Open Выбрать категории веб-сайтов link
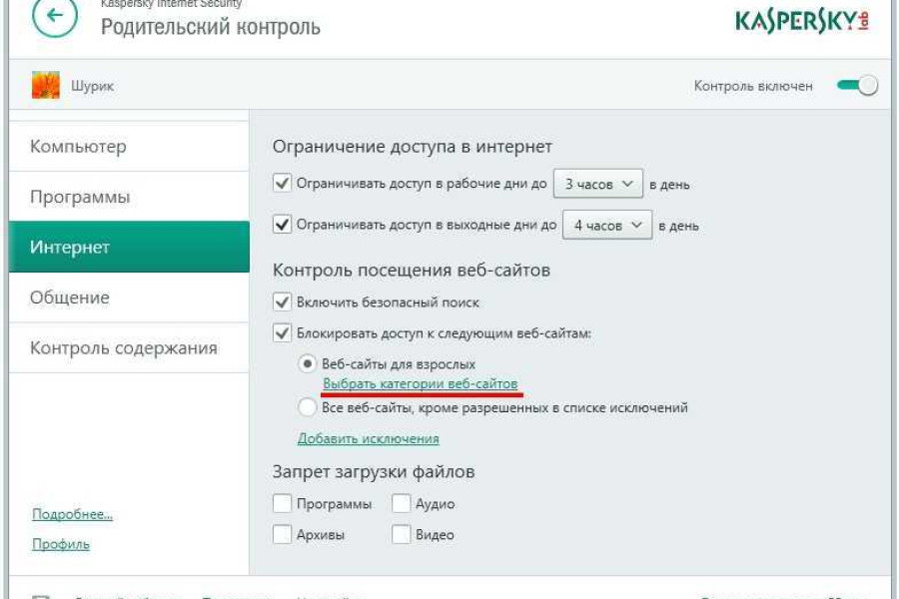899x599 pixels. click(421, 384)
